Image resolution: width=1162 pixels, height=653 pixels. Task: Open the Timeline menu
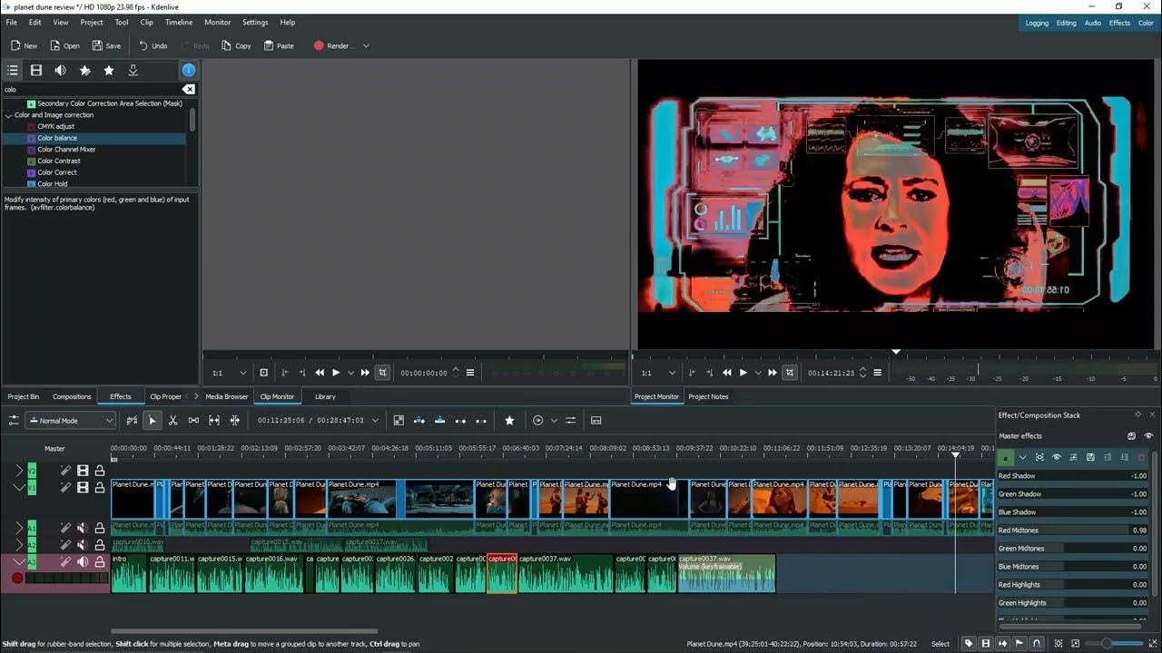pos(178,22)
